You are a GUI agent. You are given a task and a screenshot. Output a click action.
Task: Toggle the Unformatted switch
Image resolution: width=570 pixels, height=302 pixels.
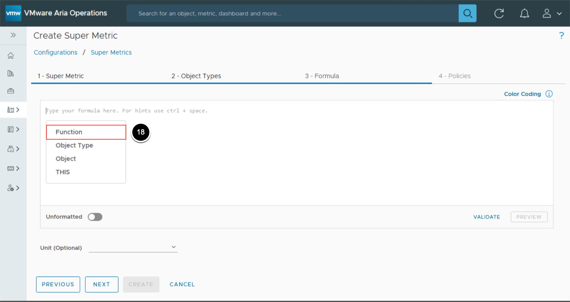coord(95,217)
